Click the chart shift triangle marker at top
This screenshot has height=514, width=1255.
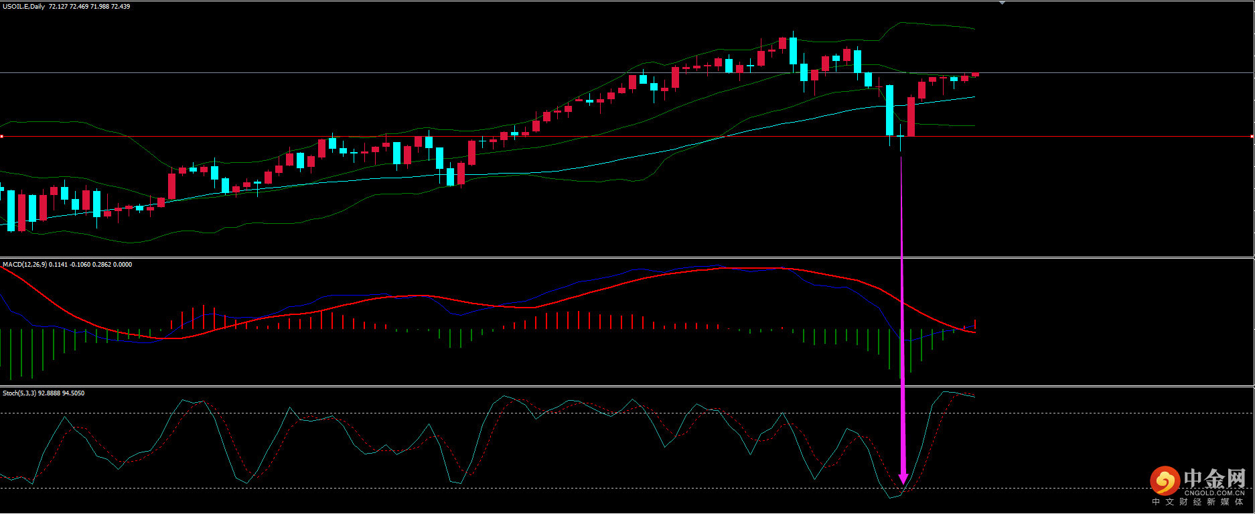[x=1002, y=3]
